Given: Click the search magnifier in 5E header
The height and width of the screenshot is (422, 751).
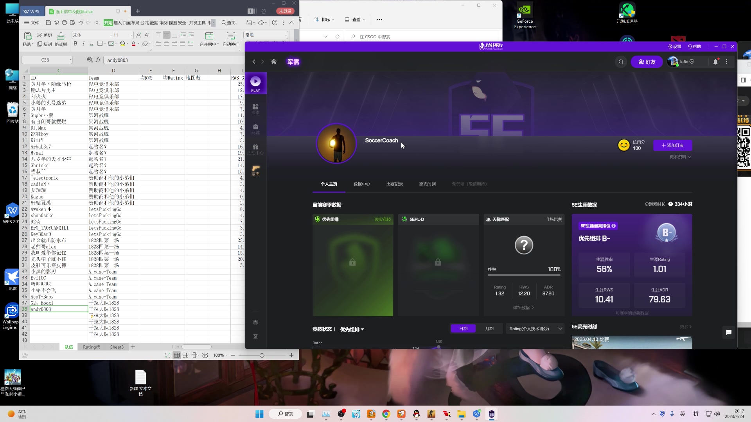Looking at the screenshot, I should click(621, 62).
